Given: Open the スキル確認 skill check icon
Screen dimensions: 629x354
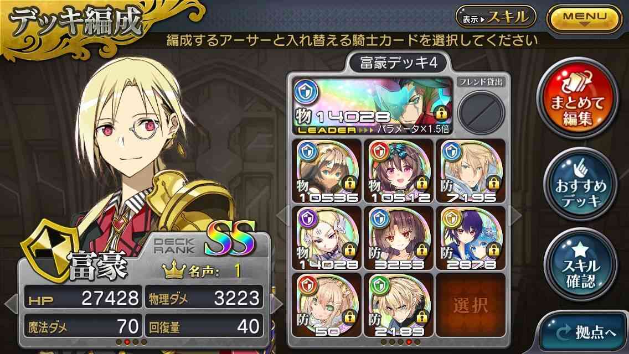Looking at the screenshot, I should 580,264.
